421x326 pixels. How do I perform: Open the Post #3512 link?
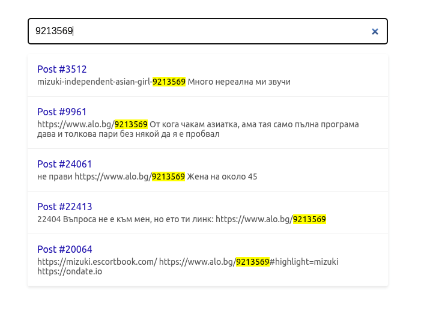(62, 69)
